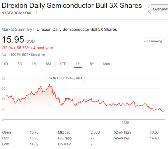Image resolution: width=168 pixels, height=149 pixels.
Task: Open the Disclaimer link
Action: (38, 55)
